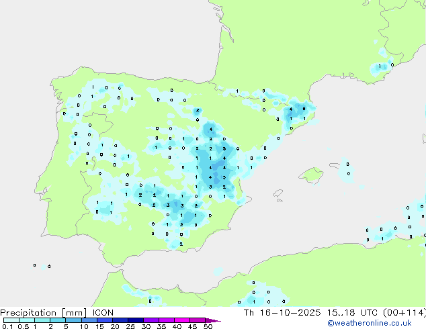
Task: Click the '15..18 UTC' time range text
Action: click(x=352, y=313)
